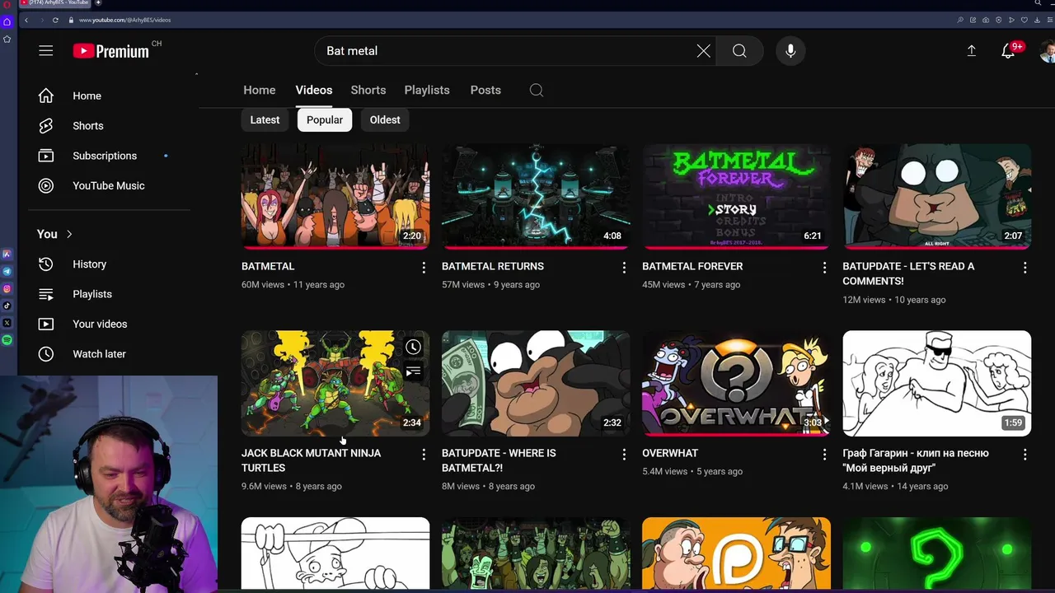Open Граф Гагарин video title link
The image size is (1055, 593).
(x=915, y=460)
